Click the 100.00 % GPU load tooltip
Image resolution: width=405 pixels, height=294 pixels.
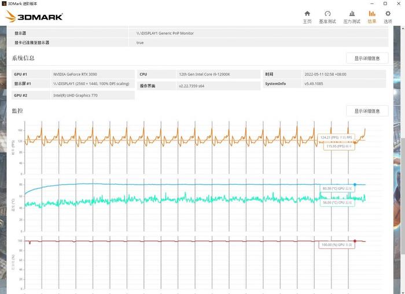point(337,245)
